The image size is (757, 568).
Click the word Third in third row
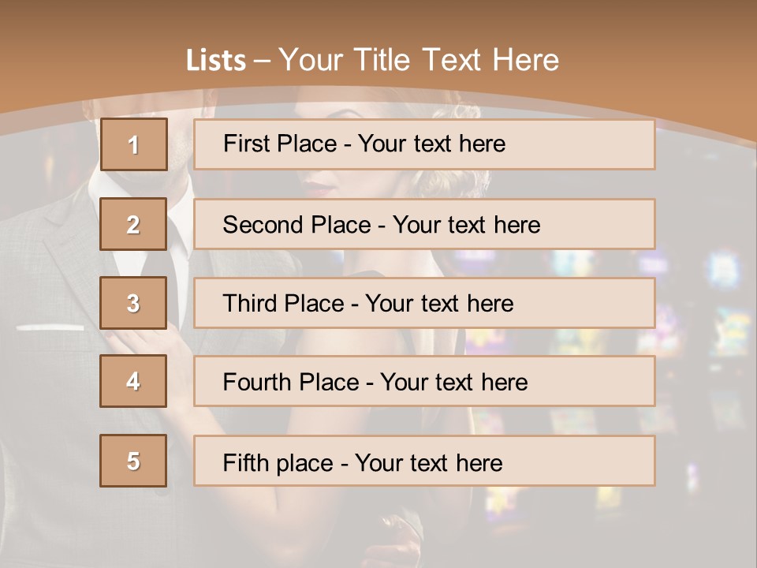pyautogui.click(x=250, y=304)
